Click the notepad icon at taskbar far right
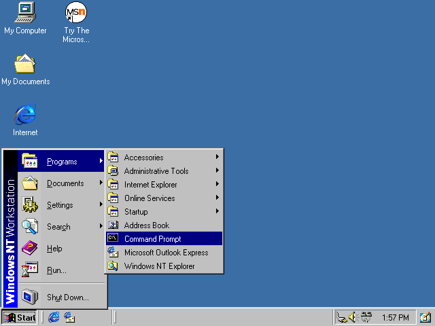This screenshot has height=326, width=435. pyautogui.click(x=425, y=317)
